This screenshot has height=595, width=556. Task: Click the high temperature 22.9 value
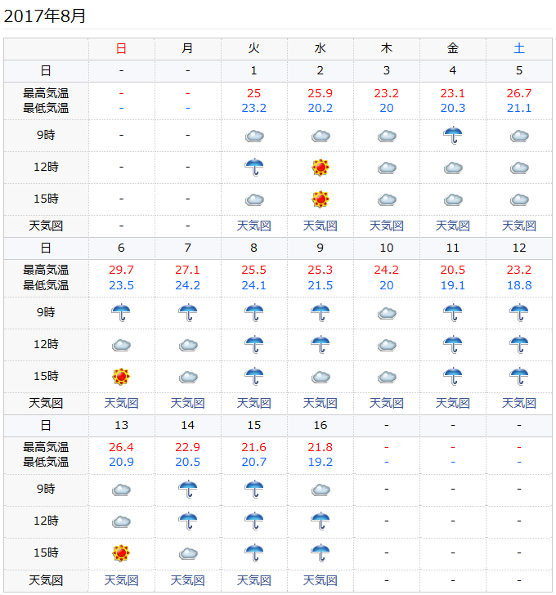click(188, 447)
